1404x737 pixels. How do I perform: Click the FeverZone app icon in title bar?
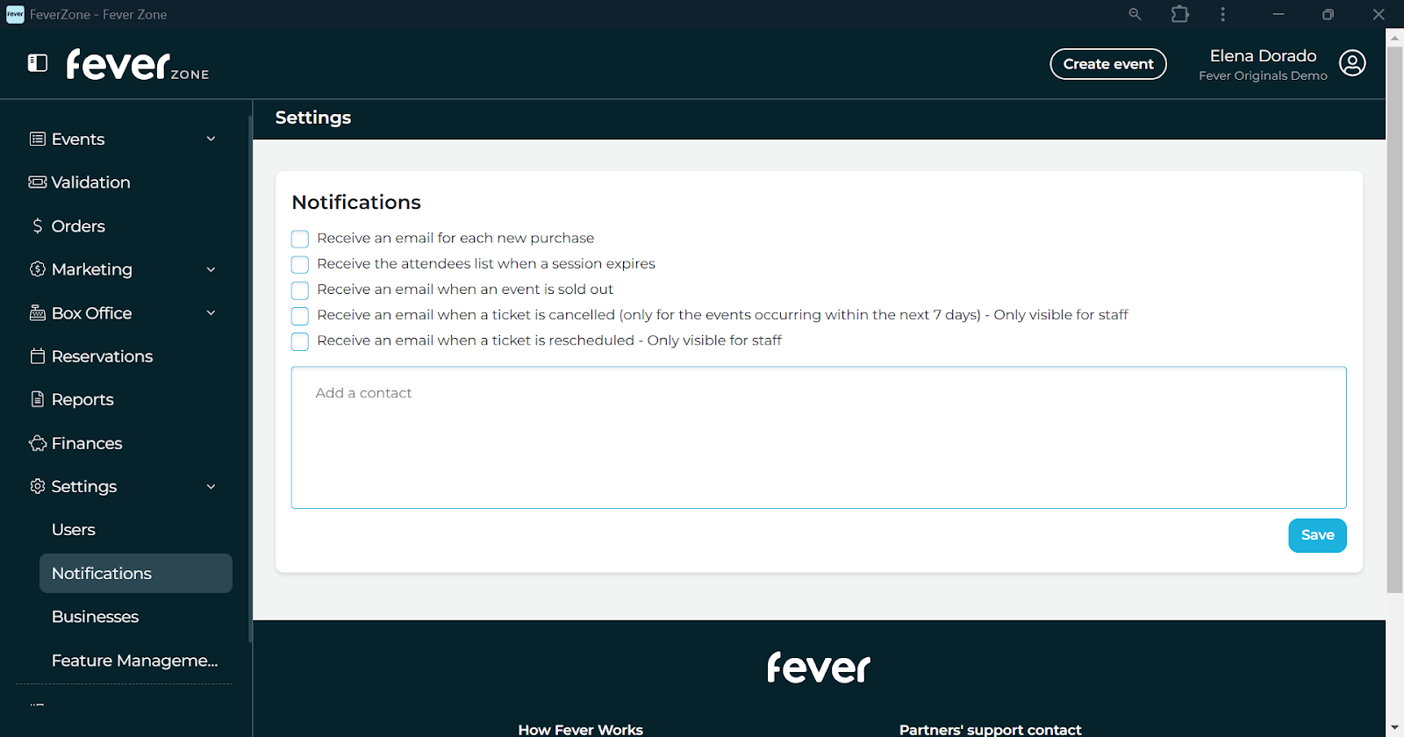[x=15, y=14]
